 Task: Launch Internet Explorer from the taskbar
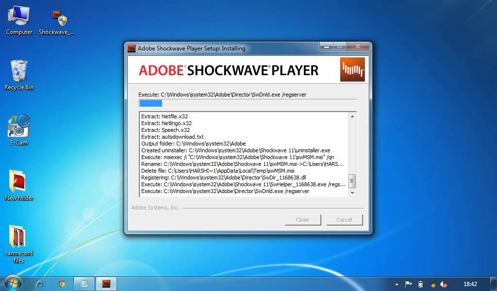[40, 284]
